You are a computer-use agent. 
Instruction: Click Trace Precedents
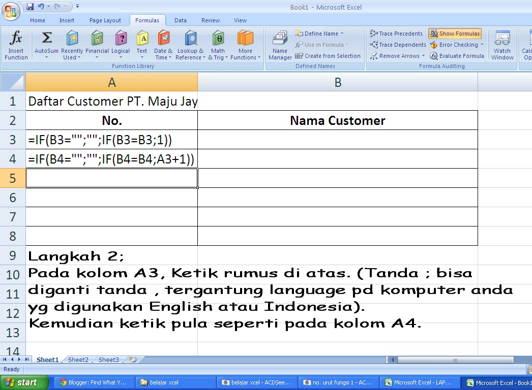click(396, 34)
